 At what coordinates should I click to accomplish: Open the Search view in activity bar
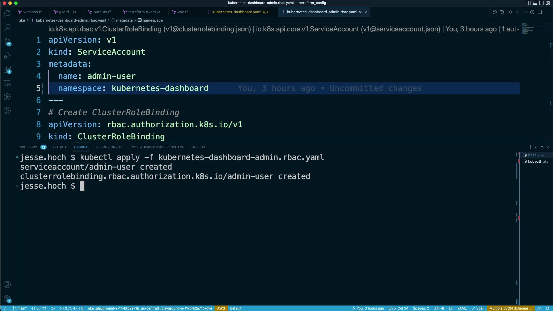pyautogui.click(x=7, y=28)
